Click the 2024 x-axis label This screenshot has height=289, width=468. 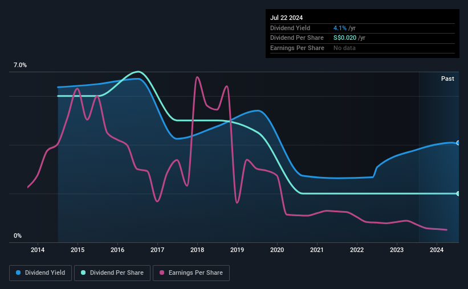436,250
